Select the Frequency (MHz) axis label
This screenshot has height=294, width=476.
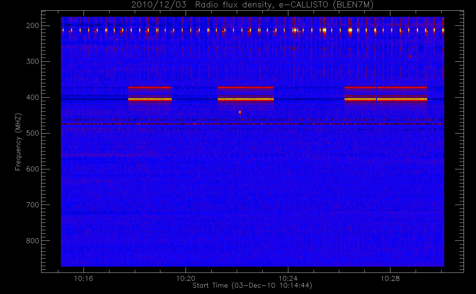pyautogui.click(x=18, y=142)
